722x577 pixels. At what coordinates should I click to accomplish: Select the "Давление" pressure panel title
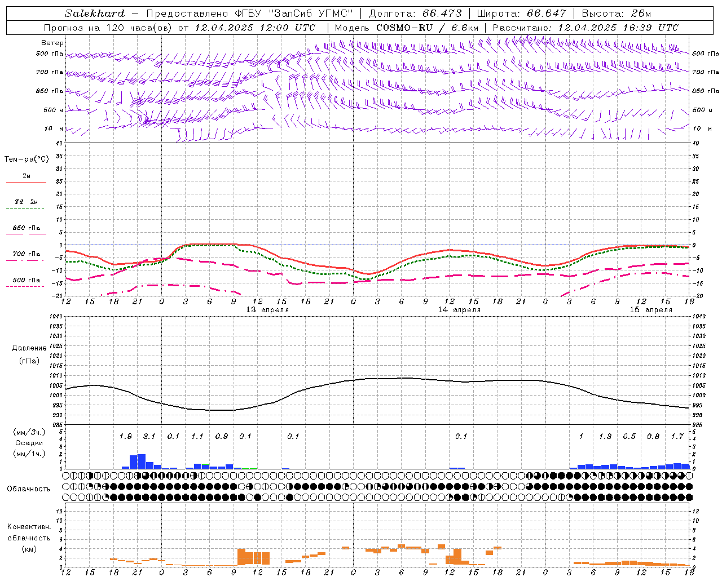29,348
